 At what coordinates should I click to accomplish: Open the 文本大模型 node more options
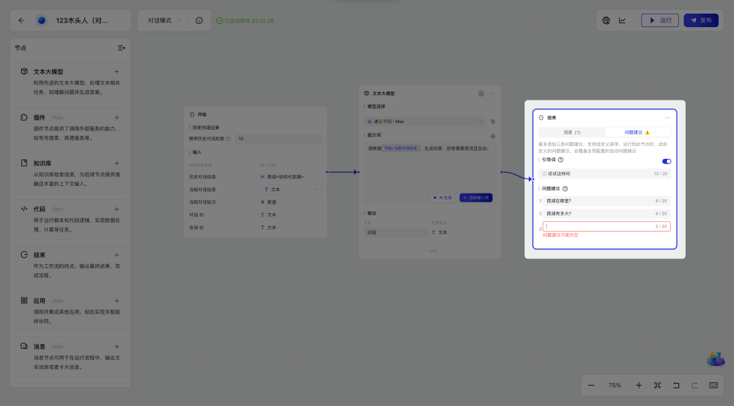click(x=493, y=94)
